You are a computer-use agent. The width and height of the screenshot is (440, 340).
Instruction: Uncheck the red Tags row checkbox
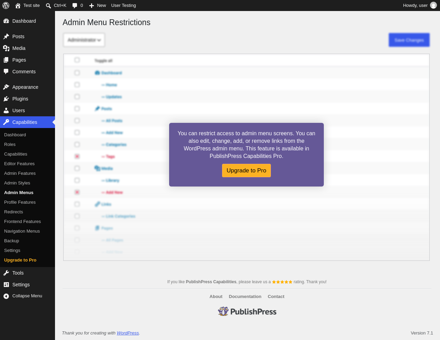77,156
